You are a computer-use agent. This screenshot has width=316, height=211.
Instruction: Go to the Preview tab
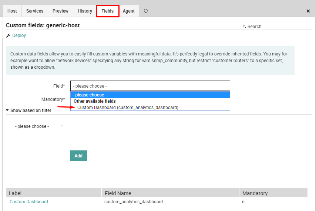(60, 11)
